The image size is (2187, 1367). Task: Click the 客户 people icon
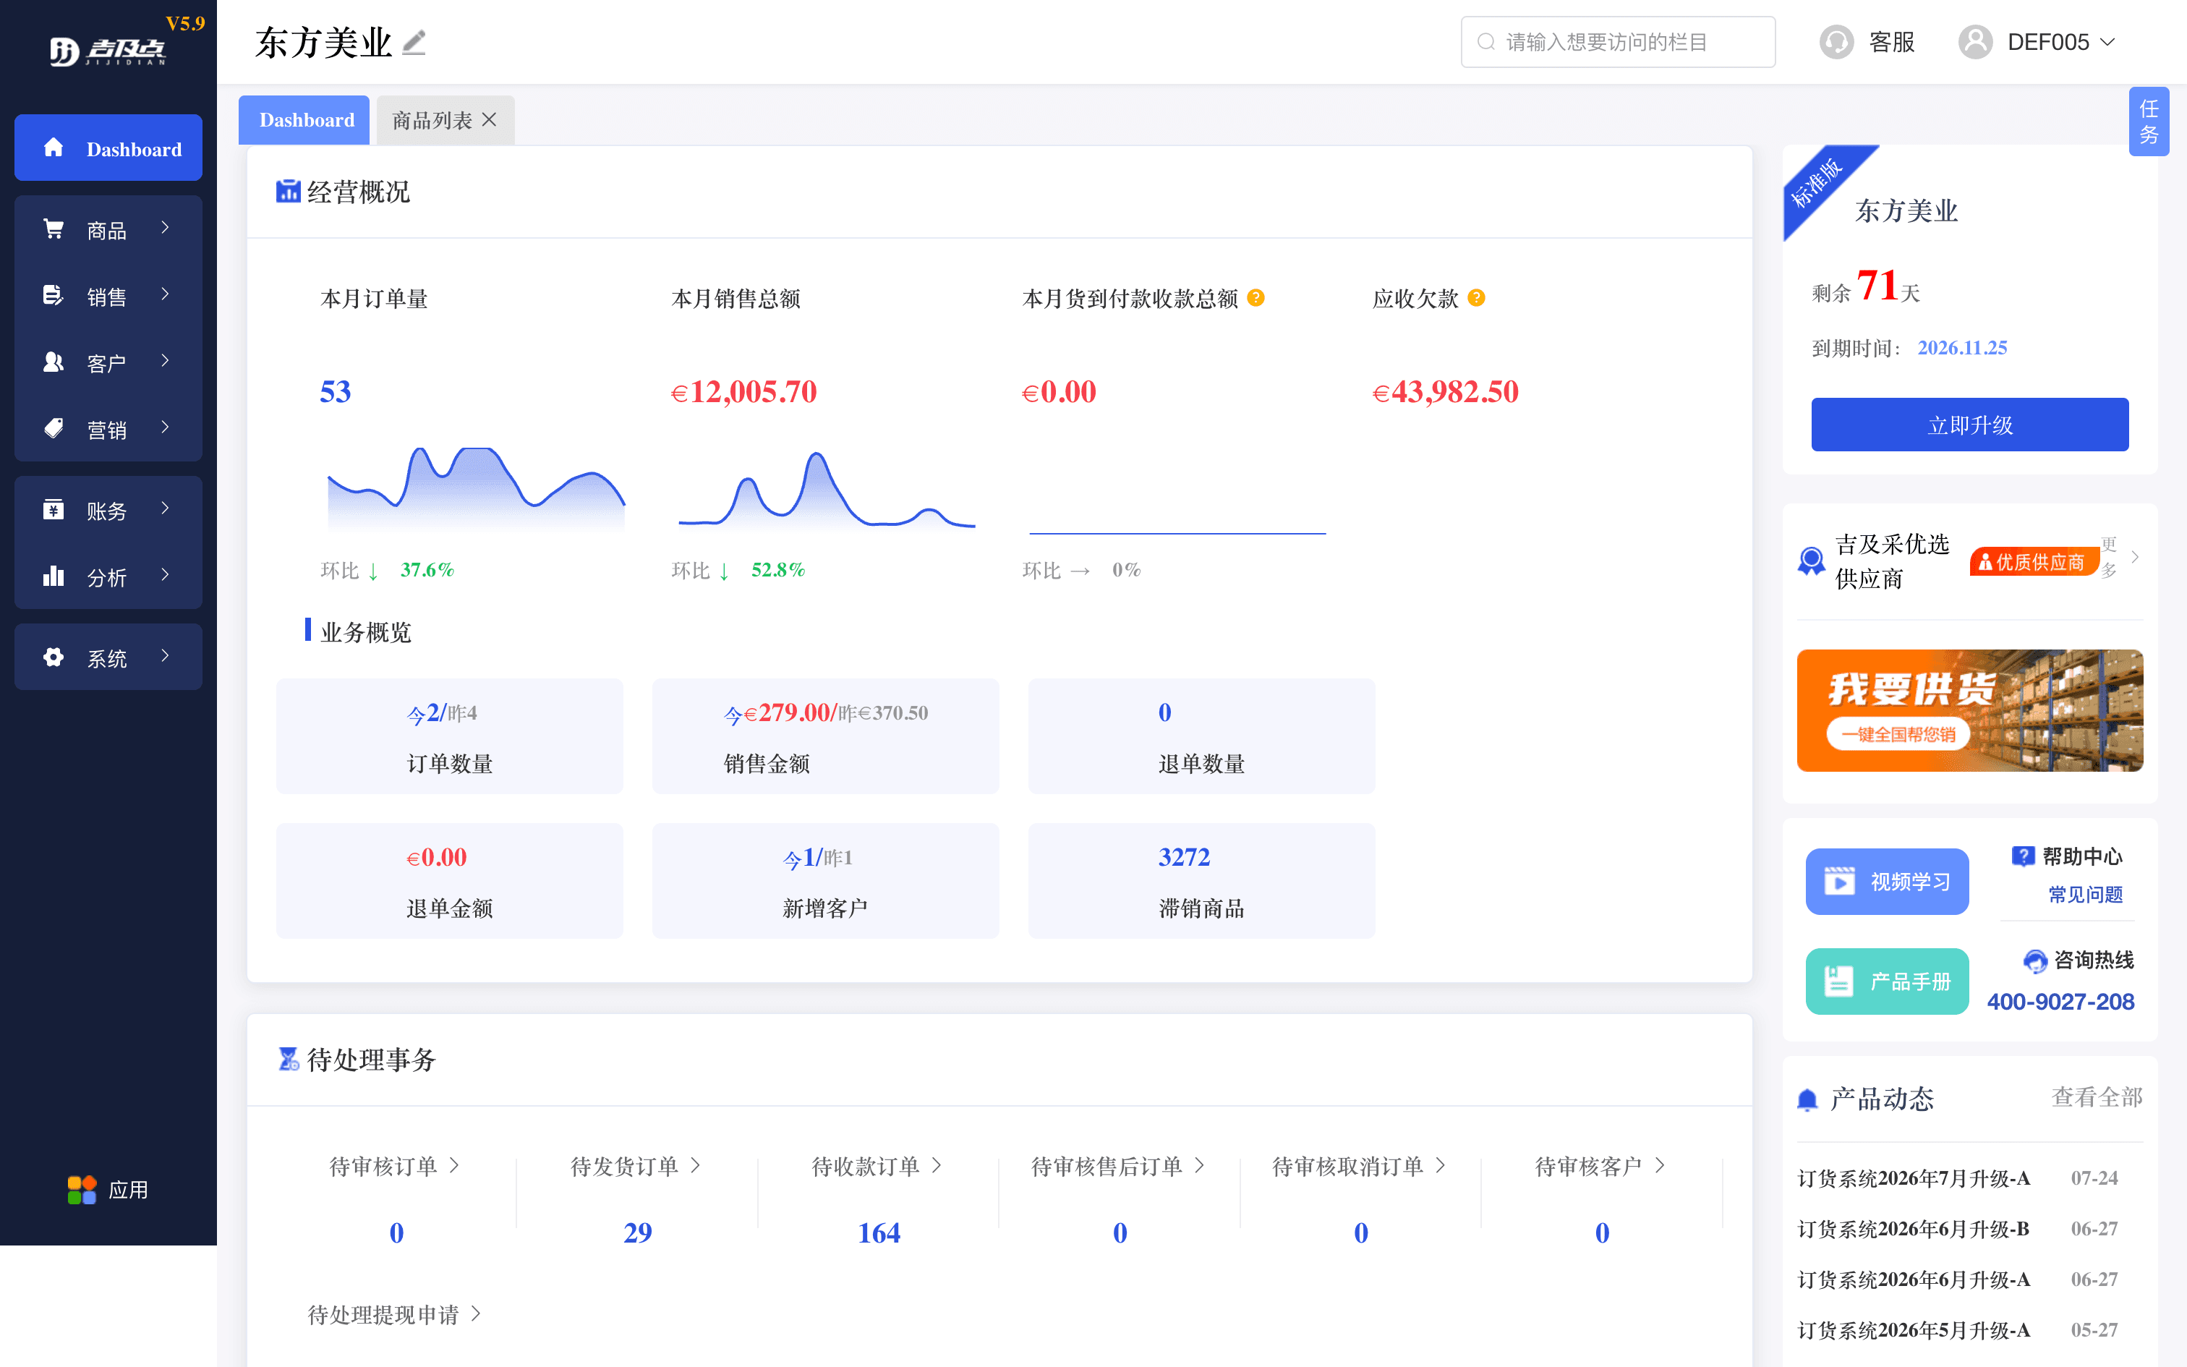[x=54, y=362]
